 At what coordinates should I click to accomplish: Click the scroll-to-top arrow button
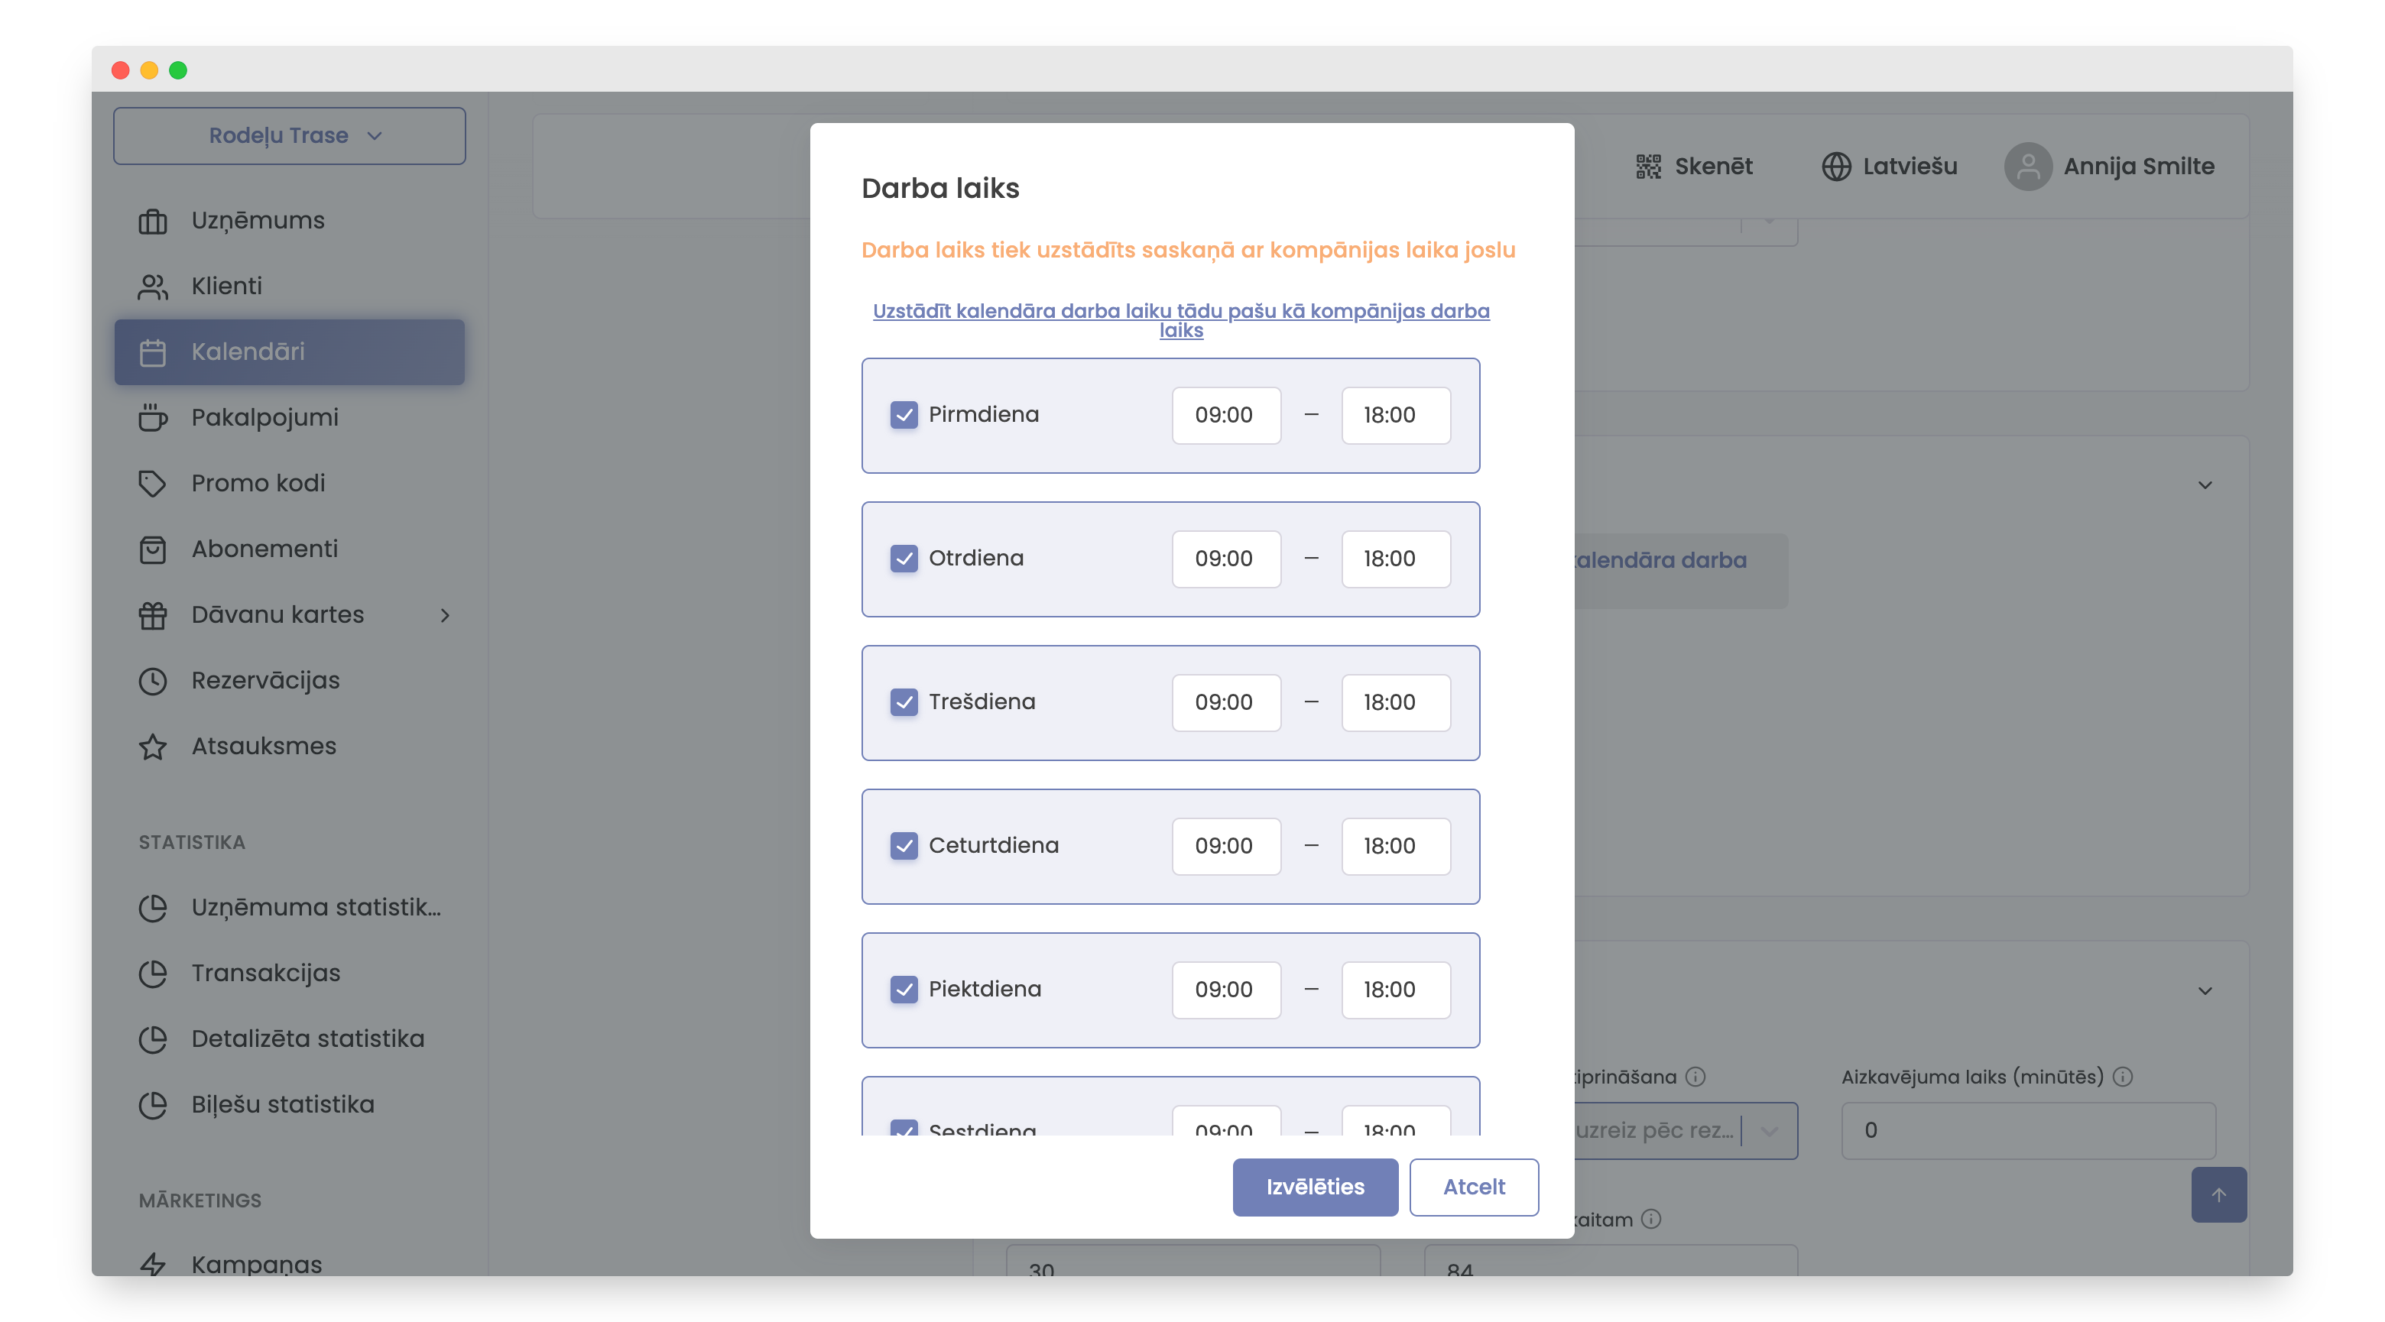point(2218,1194)
